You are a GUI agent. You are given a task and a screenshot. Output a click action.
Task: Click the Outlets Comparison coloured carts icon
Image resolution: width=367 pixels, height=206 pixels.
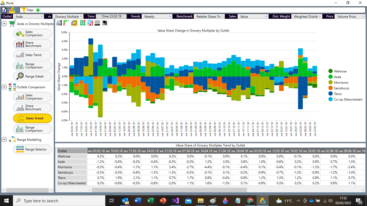pos(12,87)
